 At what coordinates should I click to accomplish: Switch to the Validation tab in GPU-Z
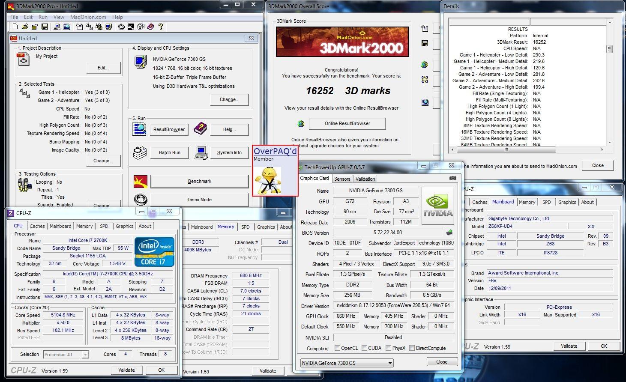(x=365, y=179)
